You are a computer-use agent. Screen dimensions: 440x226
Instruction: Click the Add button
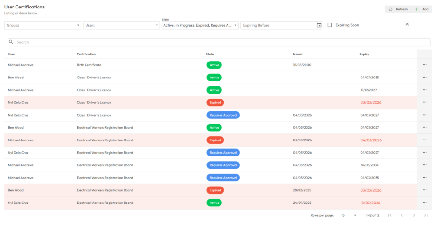(422, 9)
